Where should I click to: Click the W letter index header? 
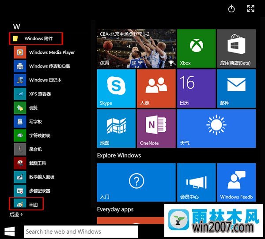pyautogui.click(x=17, y=26)
